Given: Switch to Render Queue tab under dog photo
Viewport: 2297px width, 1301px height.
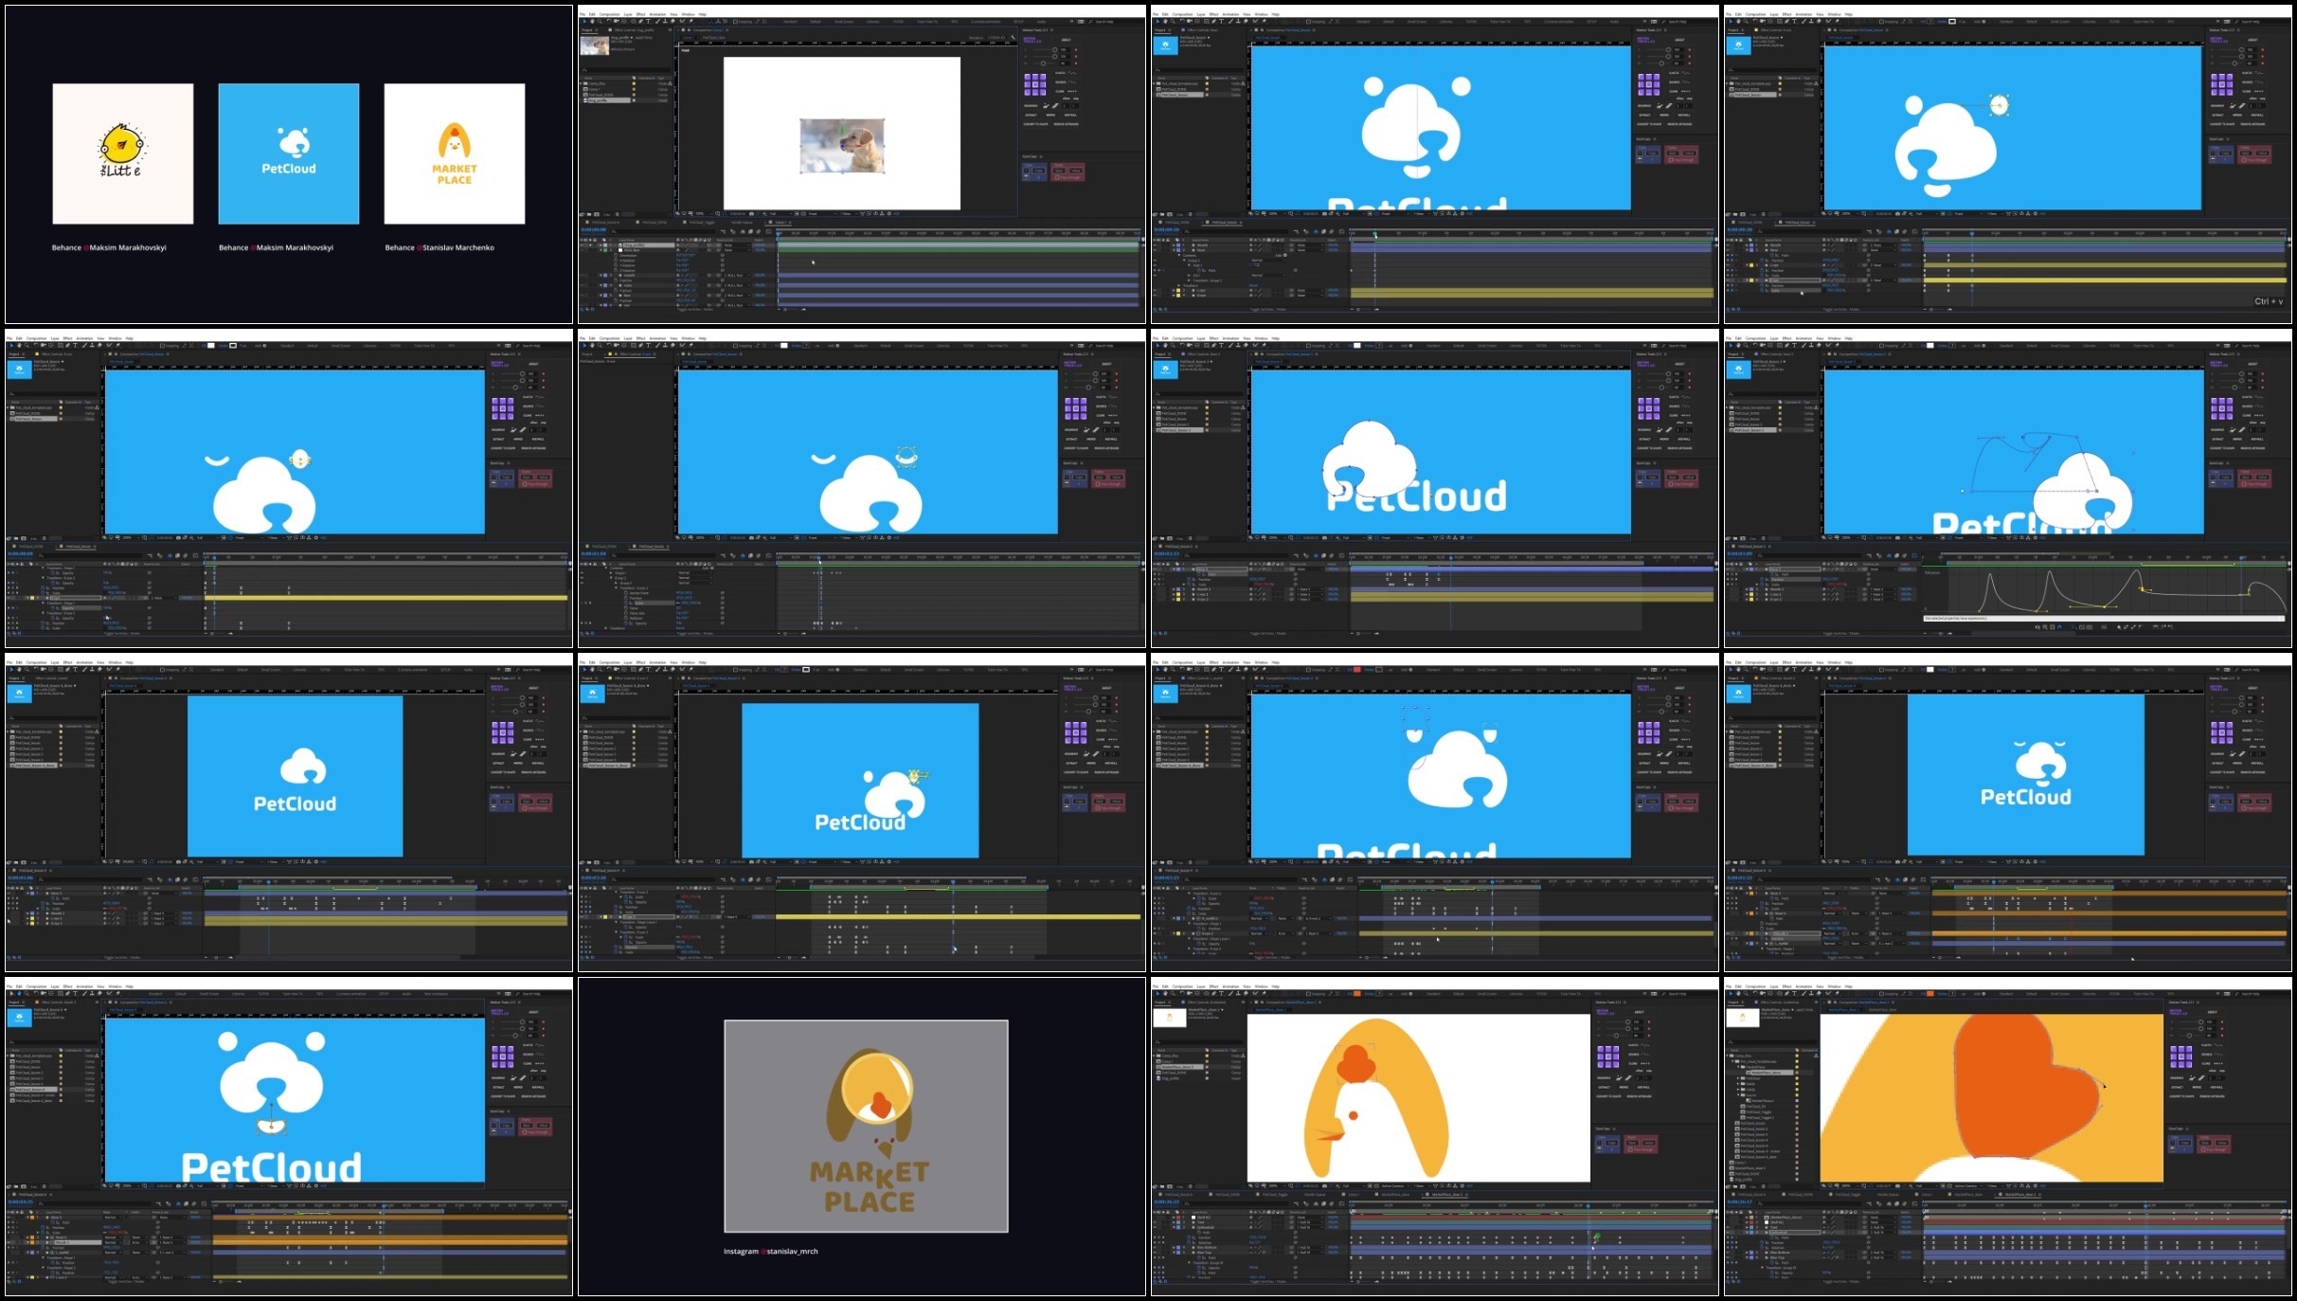Looking at the screenshot, I should [741, 223].
